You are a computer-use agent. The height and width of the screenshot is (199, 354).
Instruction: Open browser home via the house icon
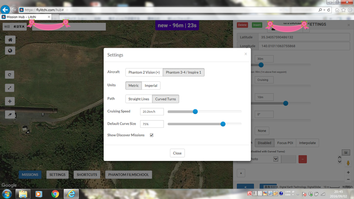[337, 10]
